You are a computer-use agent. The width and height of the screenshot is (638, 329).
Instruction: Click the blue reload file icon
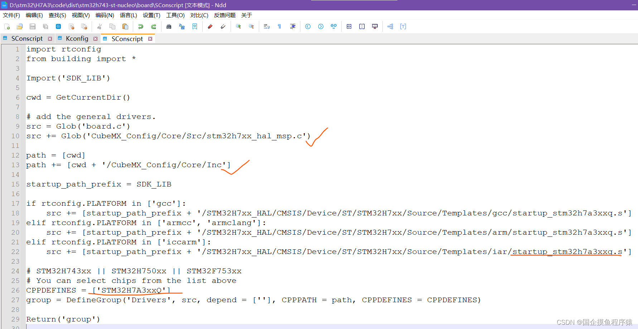tap(58, 26)
